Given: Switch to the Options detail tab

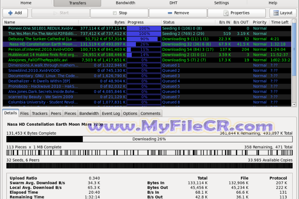Looking at the screenshot, I should [x=130, y=114].
